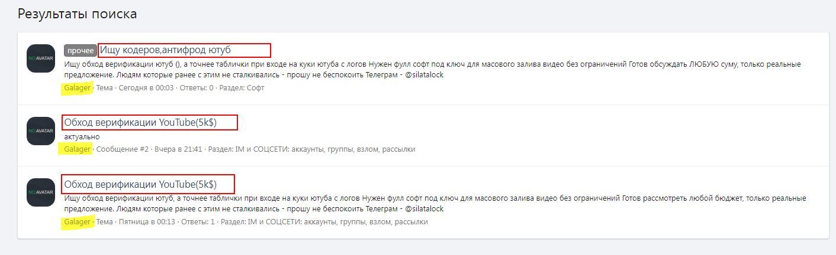Viewport: 836px width, 255px height.
Task: Open 'Обход верификации YouTube(5k$)' with 'актуально' snippet
Action: pyautogui.click(x=140, y=123)
